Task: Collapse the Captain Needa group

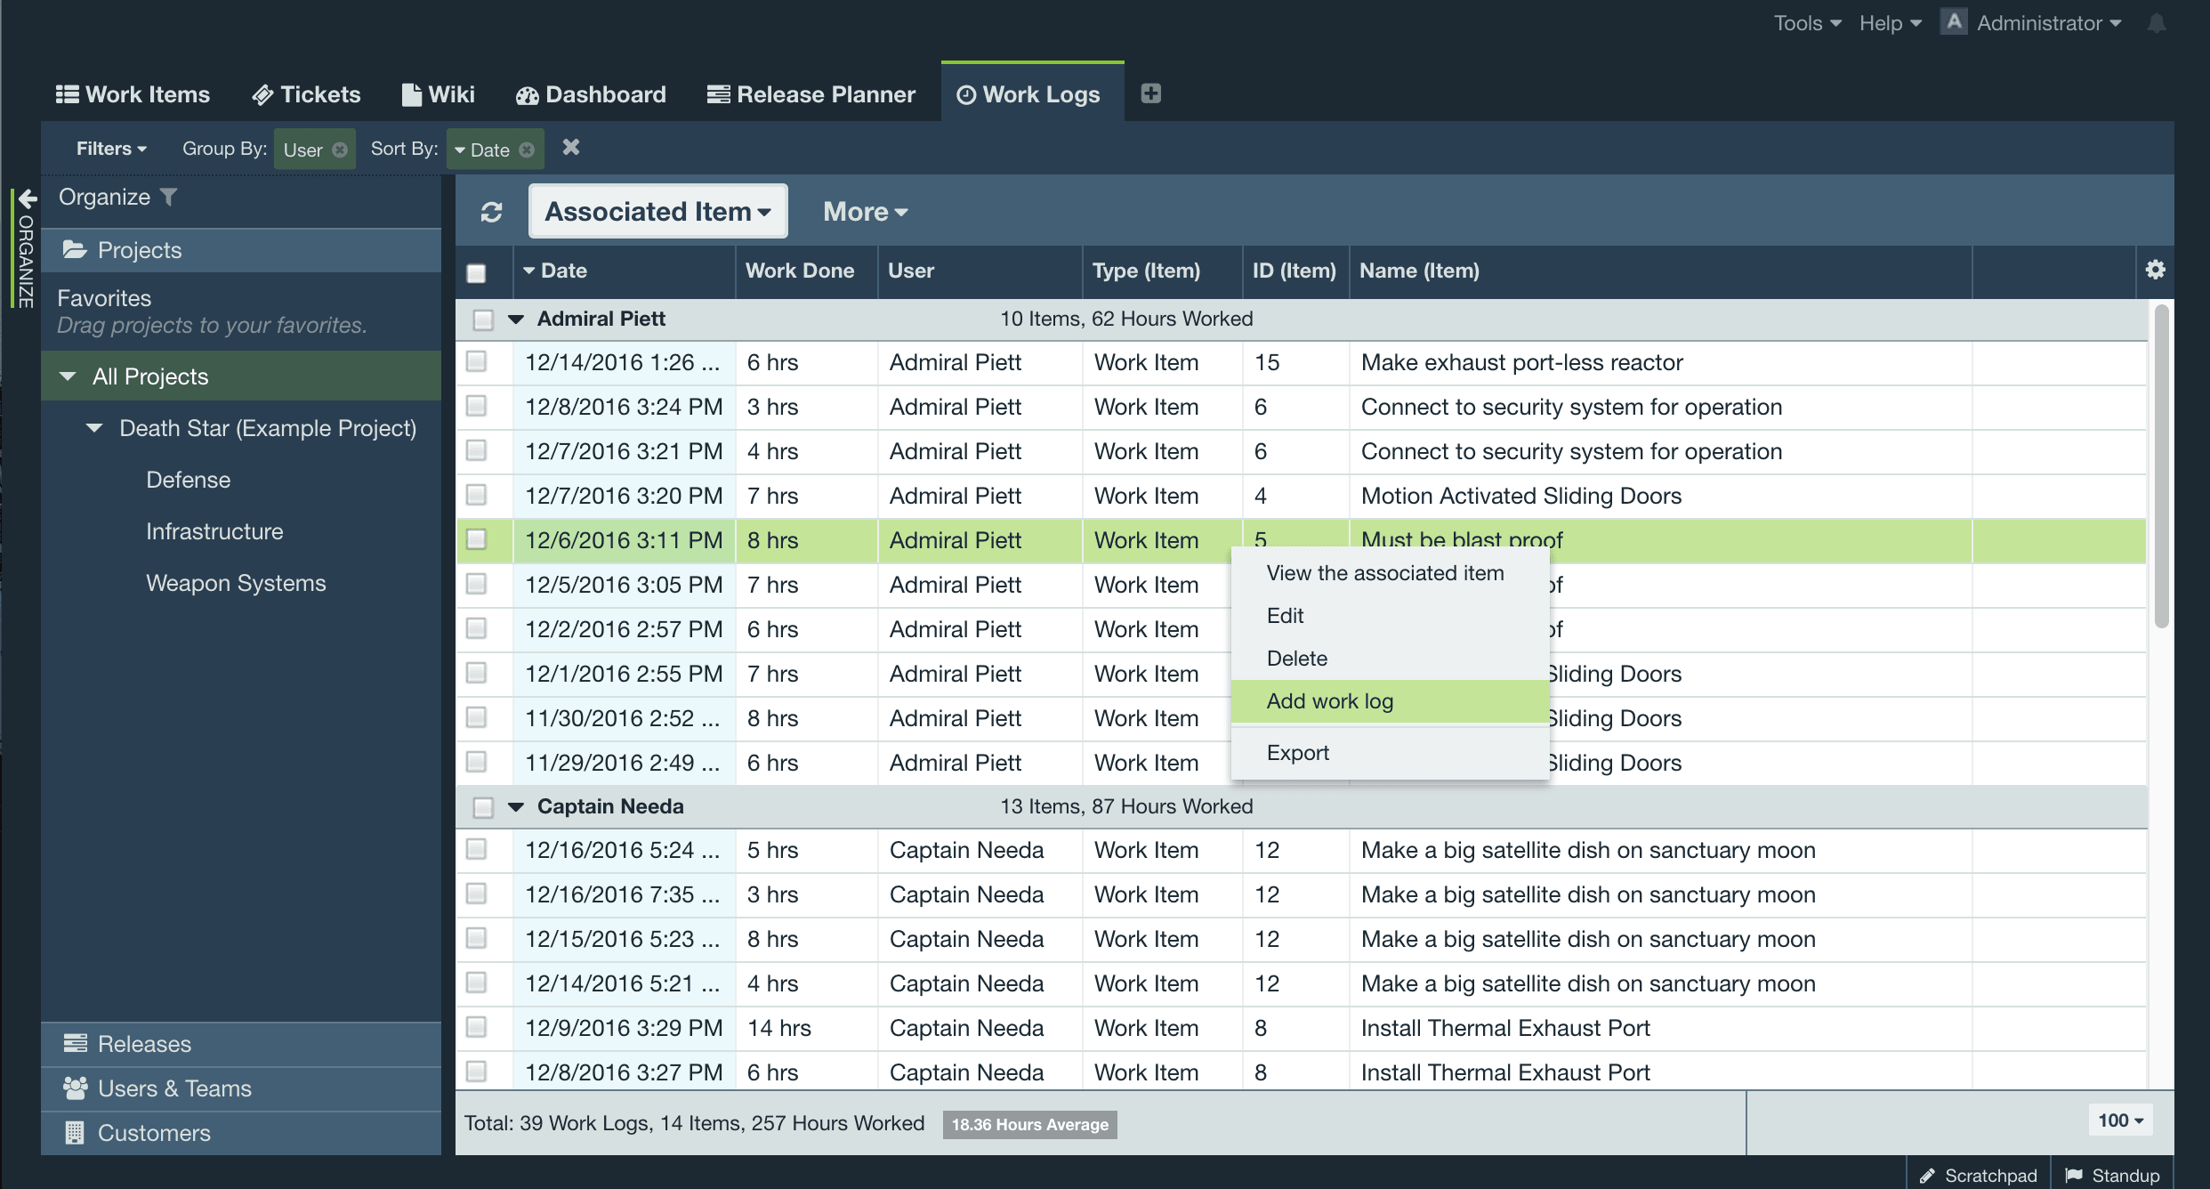Action: 517,806
